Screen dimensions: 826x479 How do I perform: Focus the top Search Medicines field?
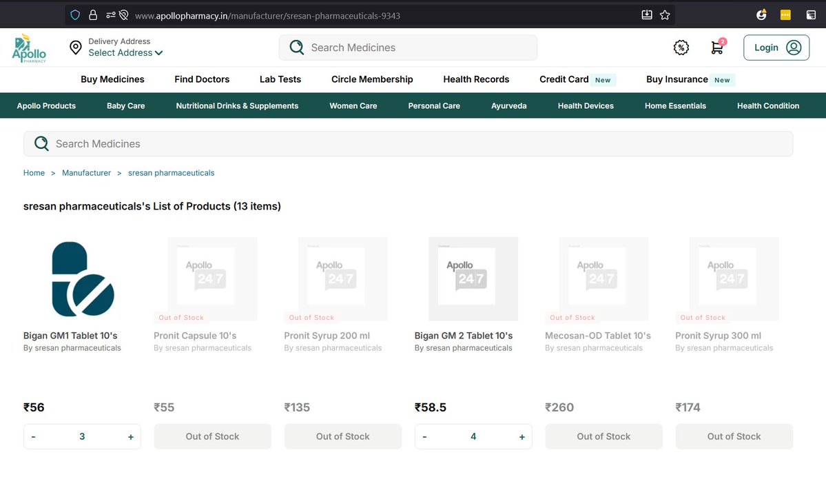408,48
